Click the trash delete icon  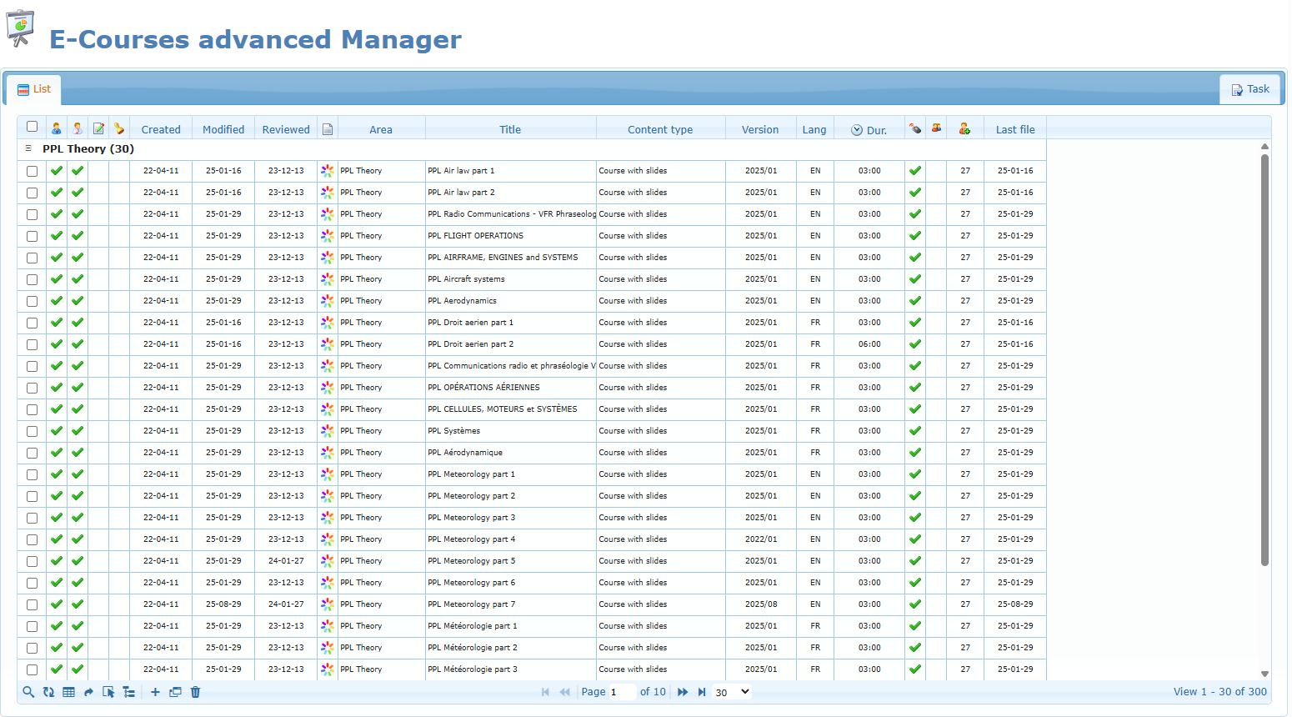(x=195, y=692)
